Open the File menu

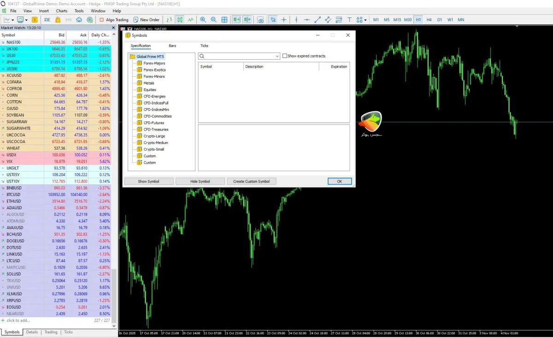click(13, 11)
